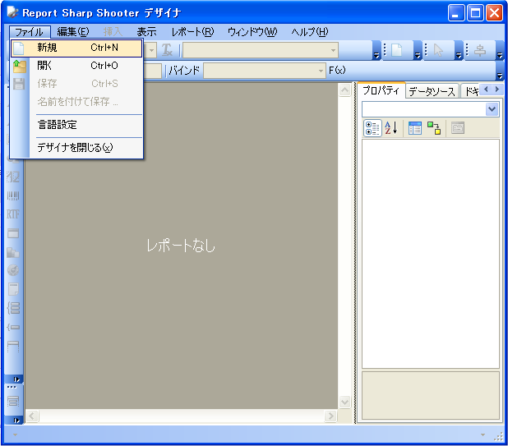Image resolution: width=508 pixels, height=446 pixels.
Task: Click the small arrow in status bar left
Action: [15, 435]
